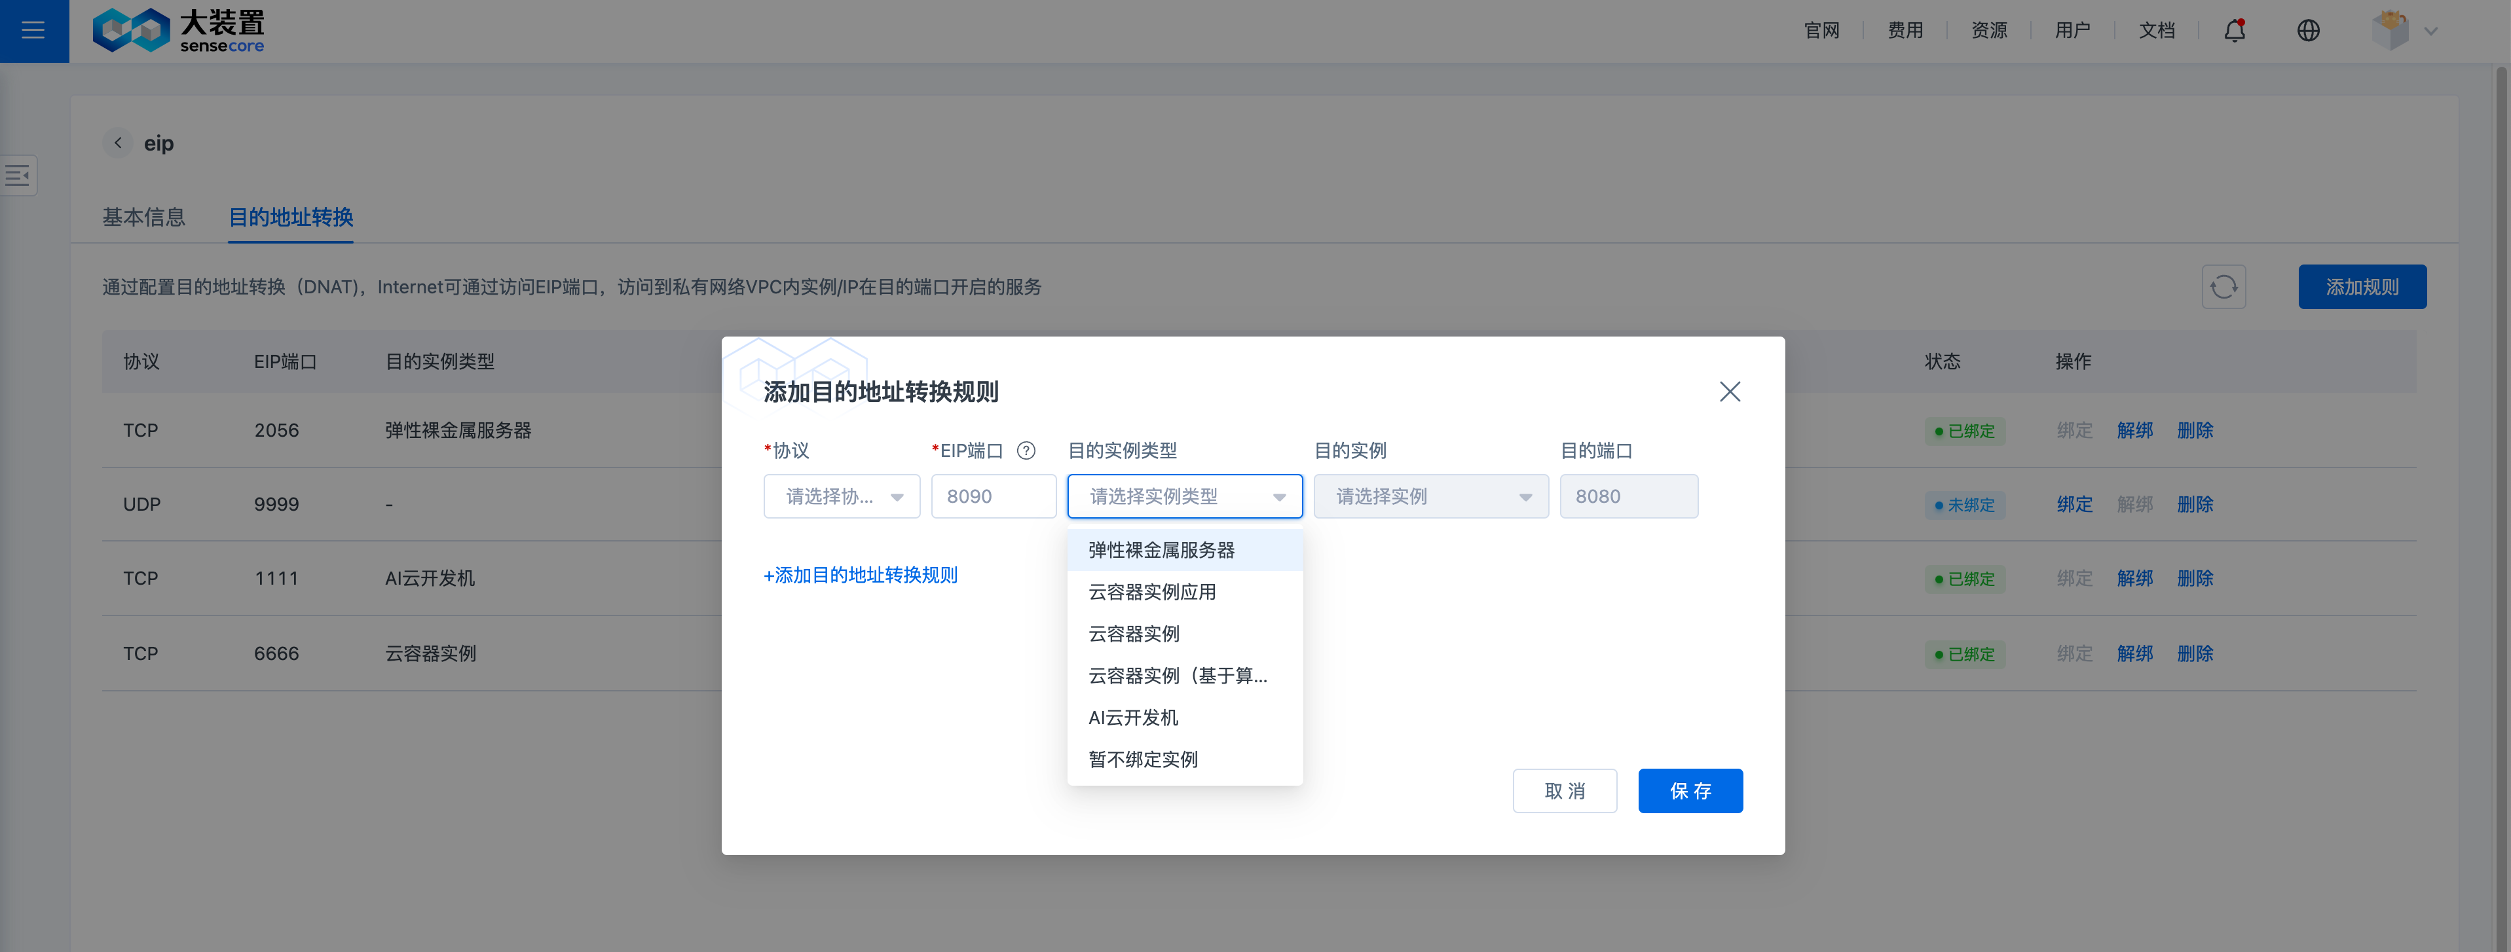Choose AI云开发机 option
Image resolution: width=2511 pixels, height=952 pixels.
(1132, 717)
